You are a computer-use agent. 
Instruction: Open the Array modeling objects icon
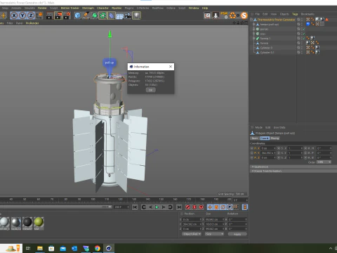point(103,15)
